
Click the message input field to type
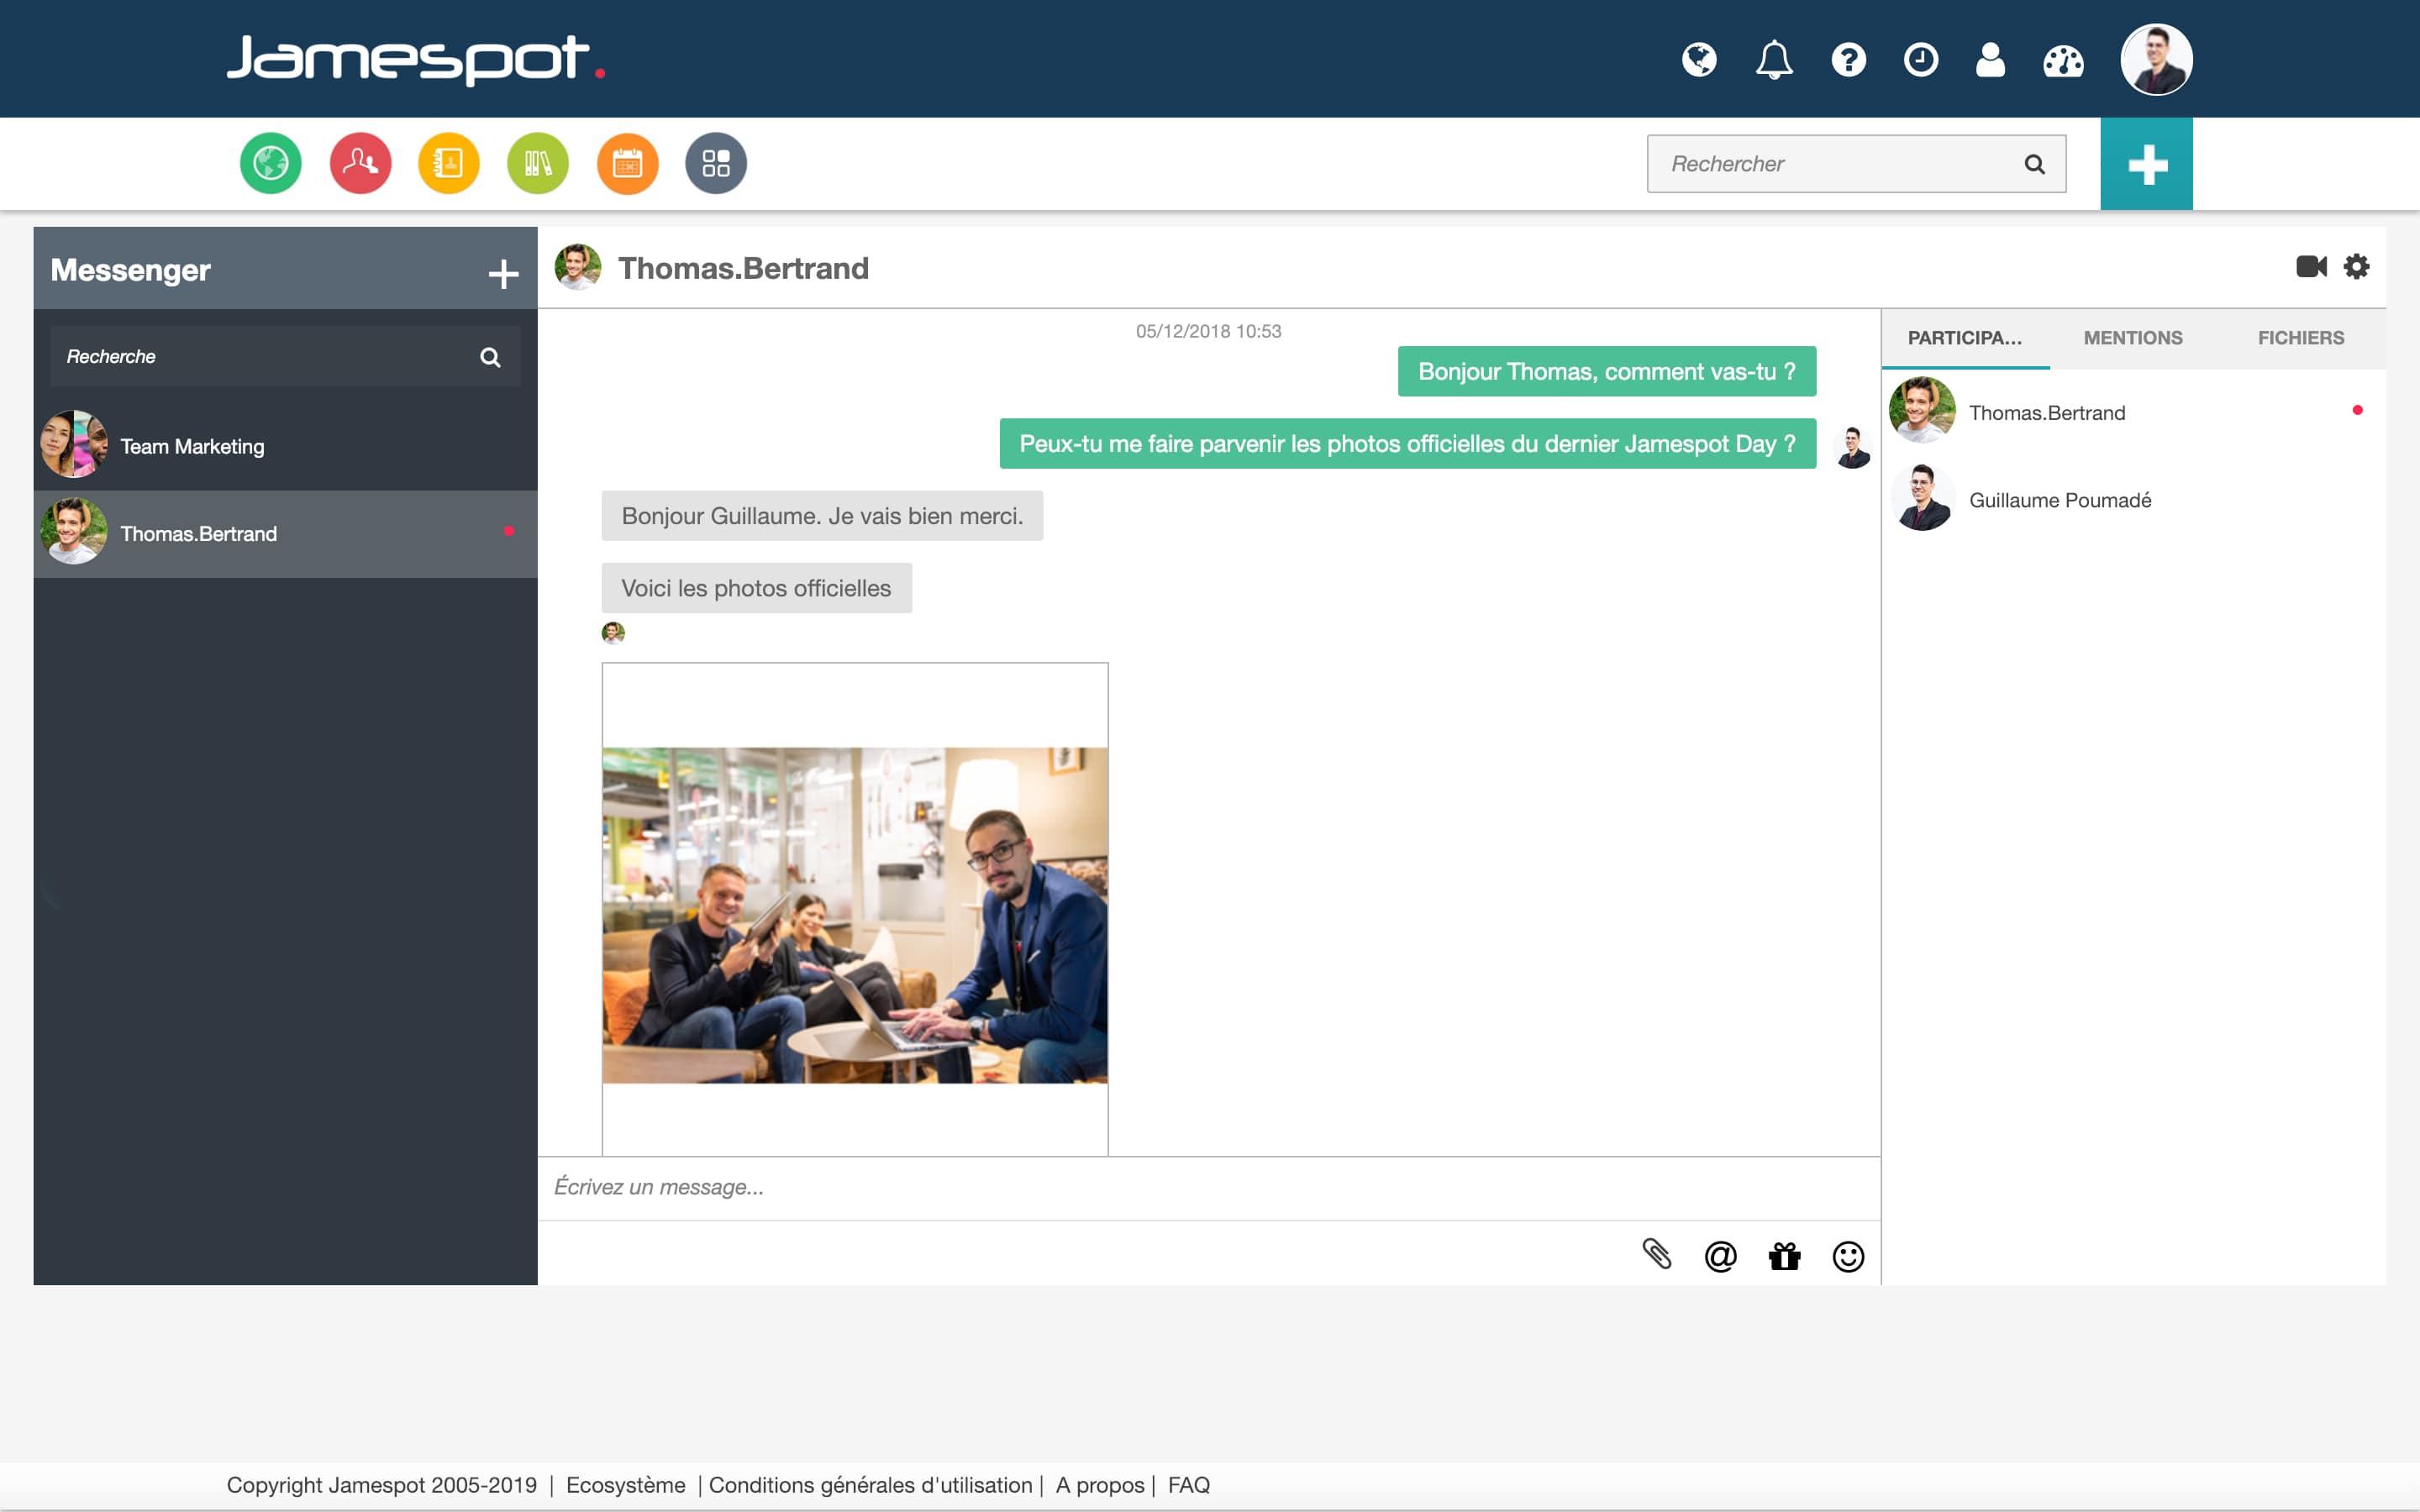[1207, 1186]
